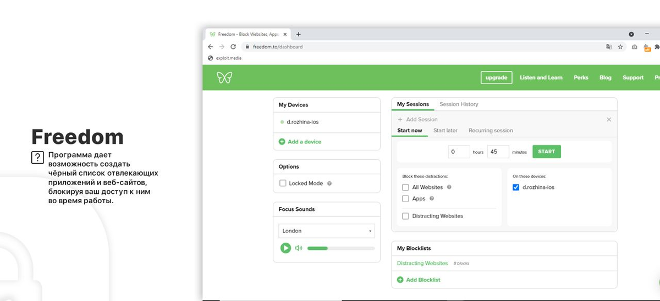Click the 8 blocks label
Image resolution: width=660 pixels, height=301 pixels.
pos(461,264)
